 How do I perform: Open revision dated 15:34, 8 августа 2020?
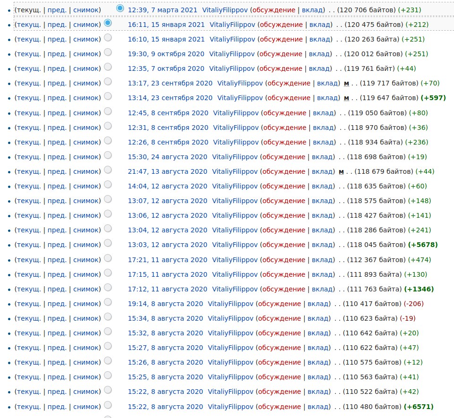click(x=165, y=318)
